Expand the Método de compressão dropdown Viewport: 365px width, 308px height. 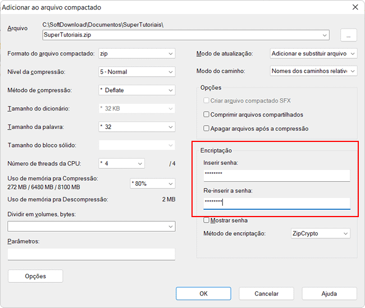click(x=171, y=90)
